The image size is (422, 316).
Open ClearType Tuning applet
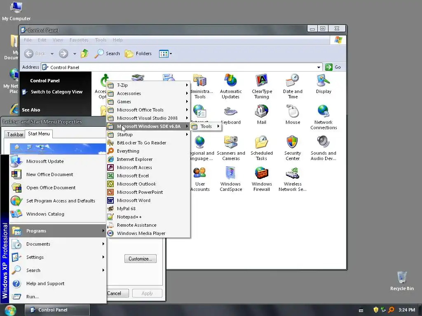point(262,86)
